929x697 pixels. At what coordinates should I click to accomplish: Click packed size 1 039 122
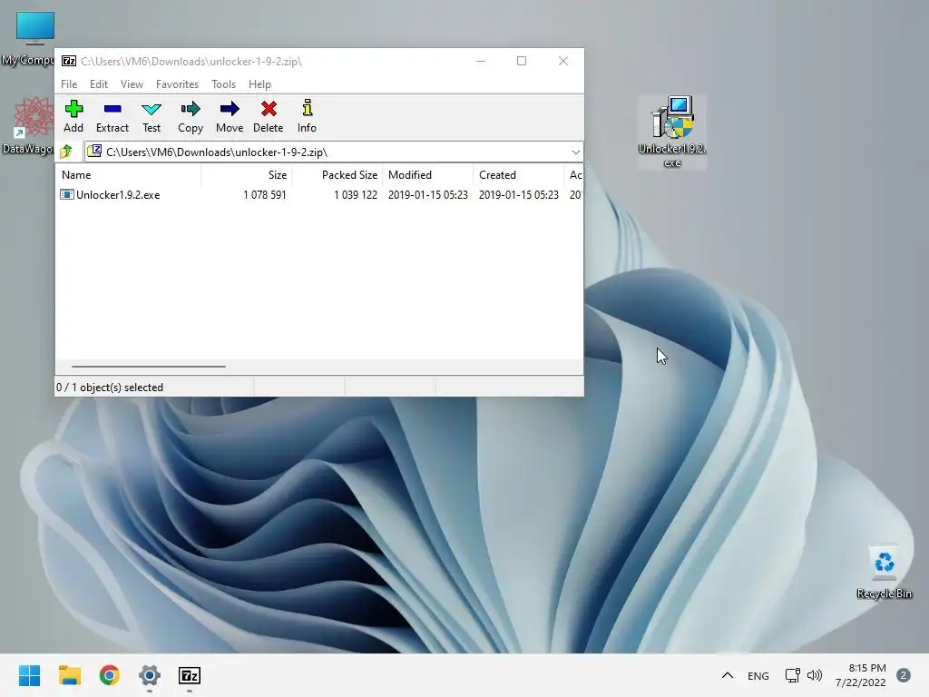(356, 195)
